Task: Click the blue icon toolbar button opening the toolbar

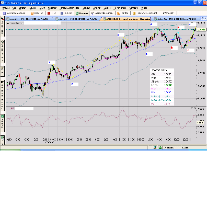Action: click(x=14, y=13)
